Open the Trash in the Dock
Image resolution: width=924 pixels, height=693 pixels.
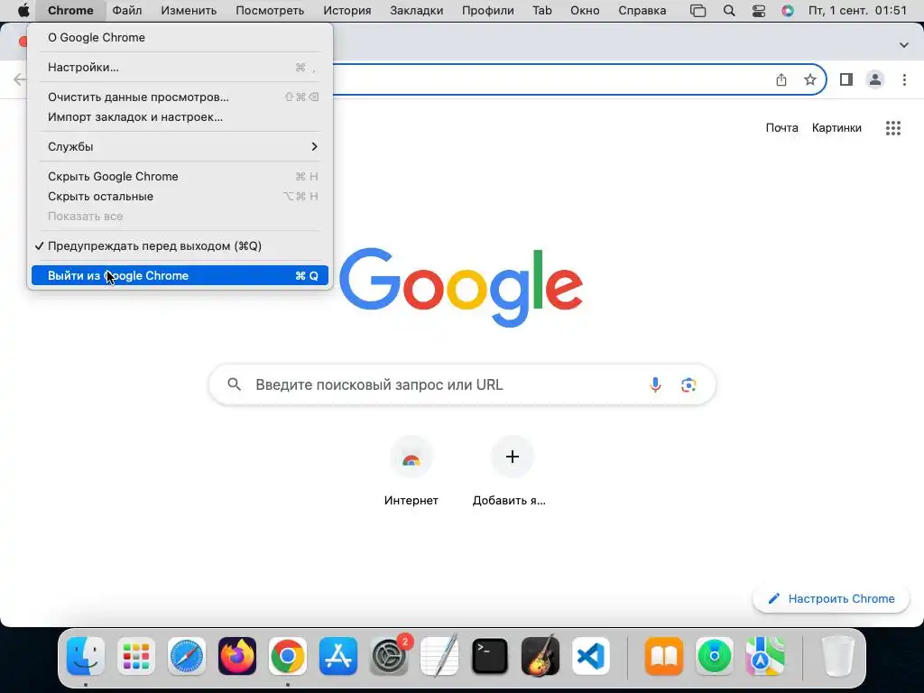point(837,656)
